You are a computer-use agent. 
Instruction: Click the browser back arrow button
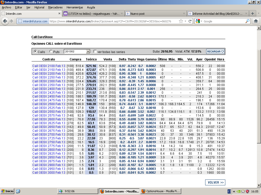5,21
